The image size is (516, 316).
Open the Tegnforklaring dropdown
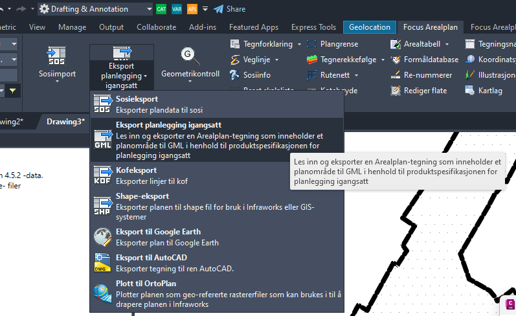pos(298,45)
